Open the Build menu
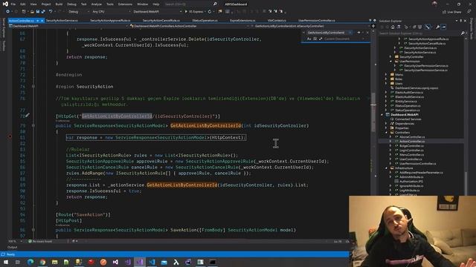Image resolution: width=476 pixels, height=267 pixels. pos(59,4)
